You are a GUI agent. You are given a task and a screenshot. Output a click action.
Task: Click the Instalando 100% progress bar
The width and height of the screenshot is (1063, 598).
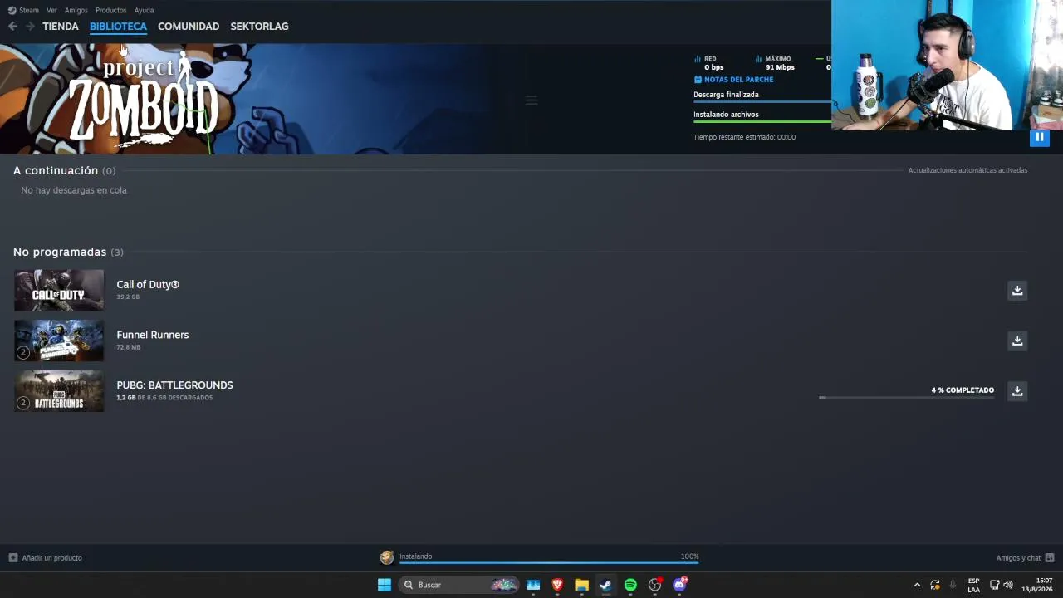[549, 562]
